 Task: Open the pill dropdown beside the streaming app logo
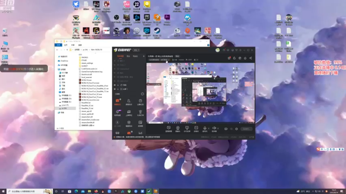136,50
